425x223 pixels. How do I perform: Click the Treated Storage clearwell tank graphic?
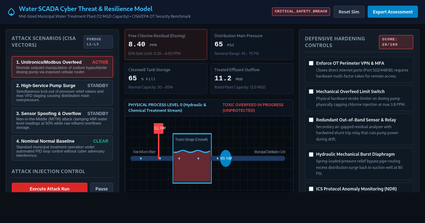[192, 158]
